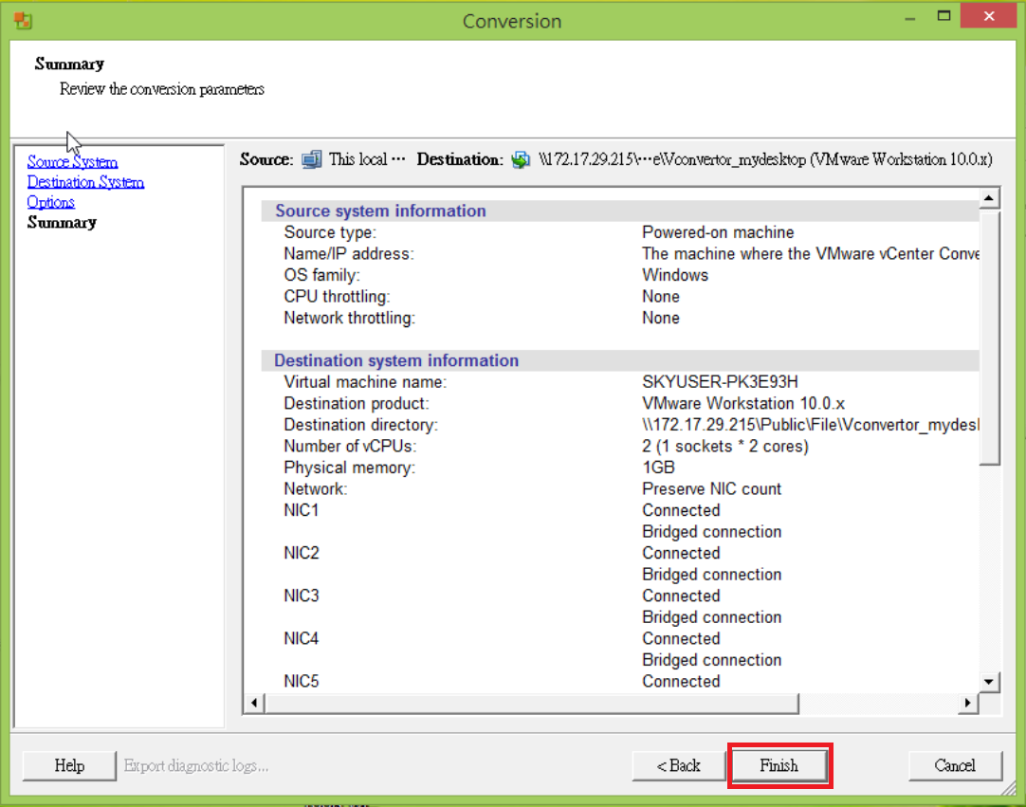Image resolution: width=1026 pixels, height=807 pixels.
Task: Go back with the Back button
Action: [679, 765]
